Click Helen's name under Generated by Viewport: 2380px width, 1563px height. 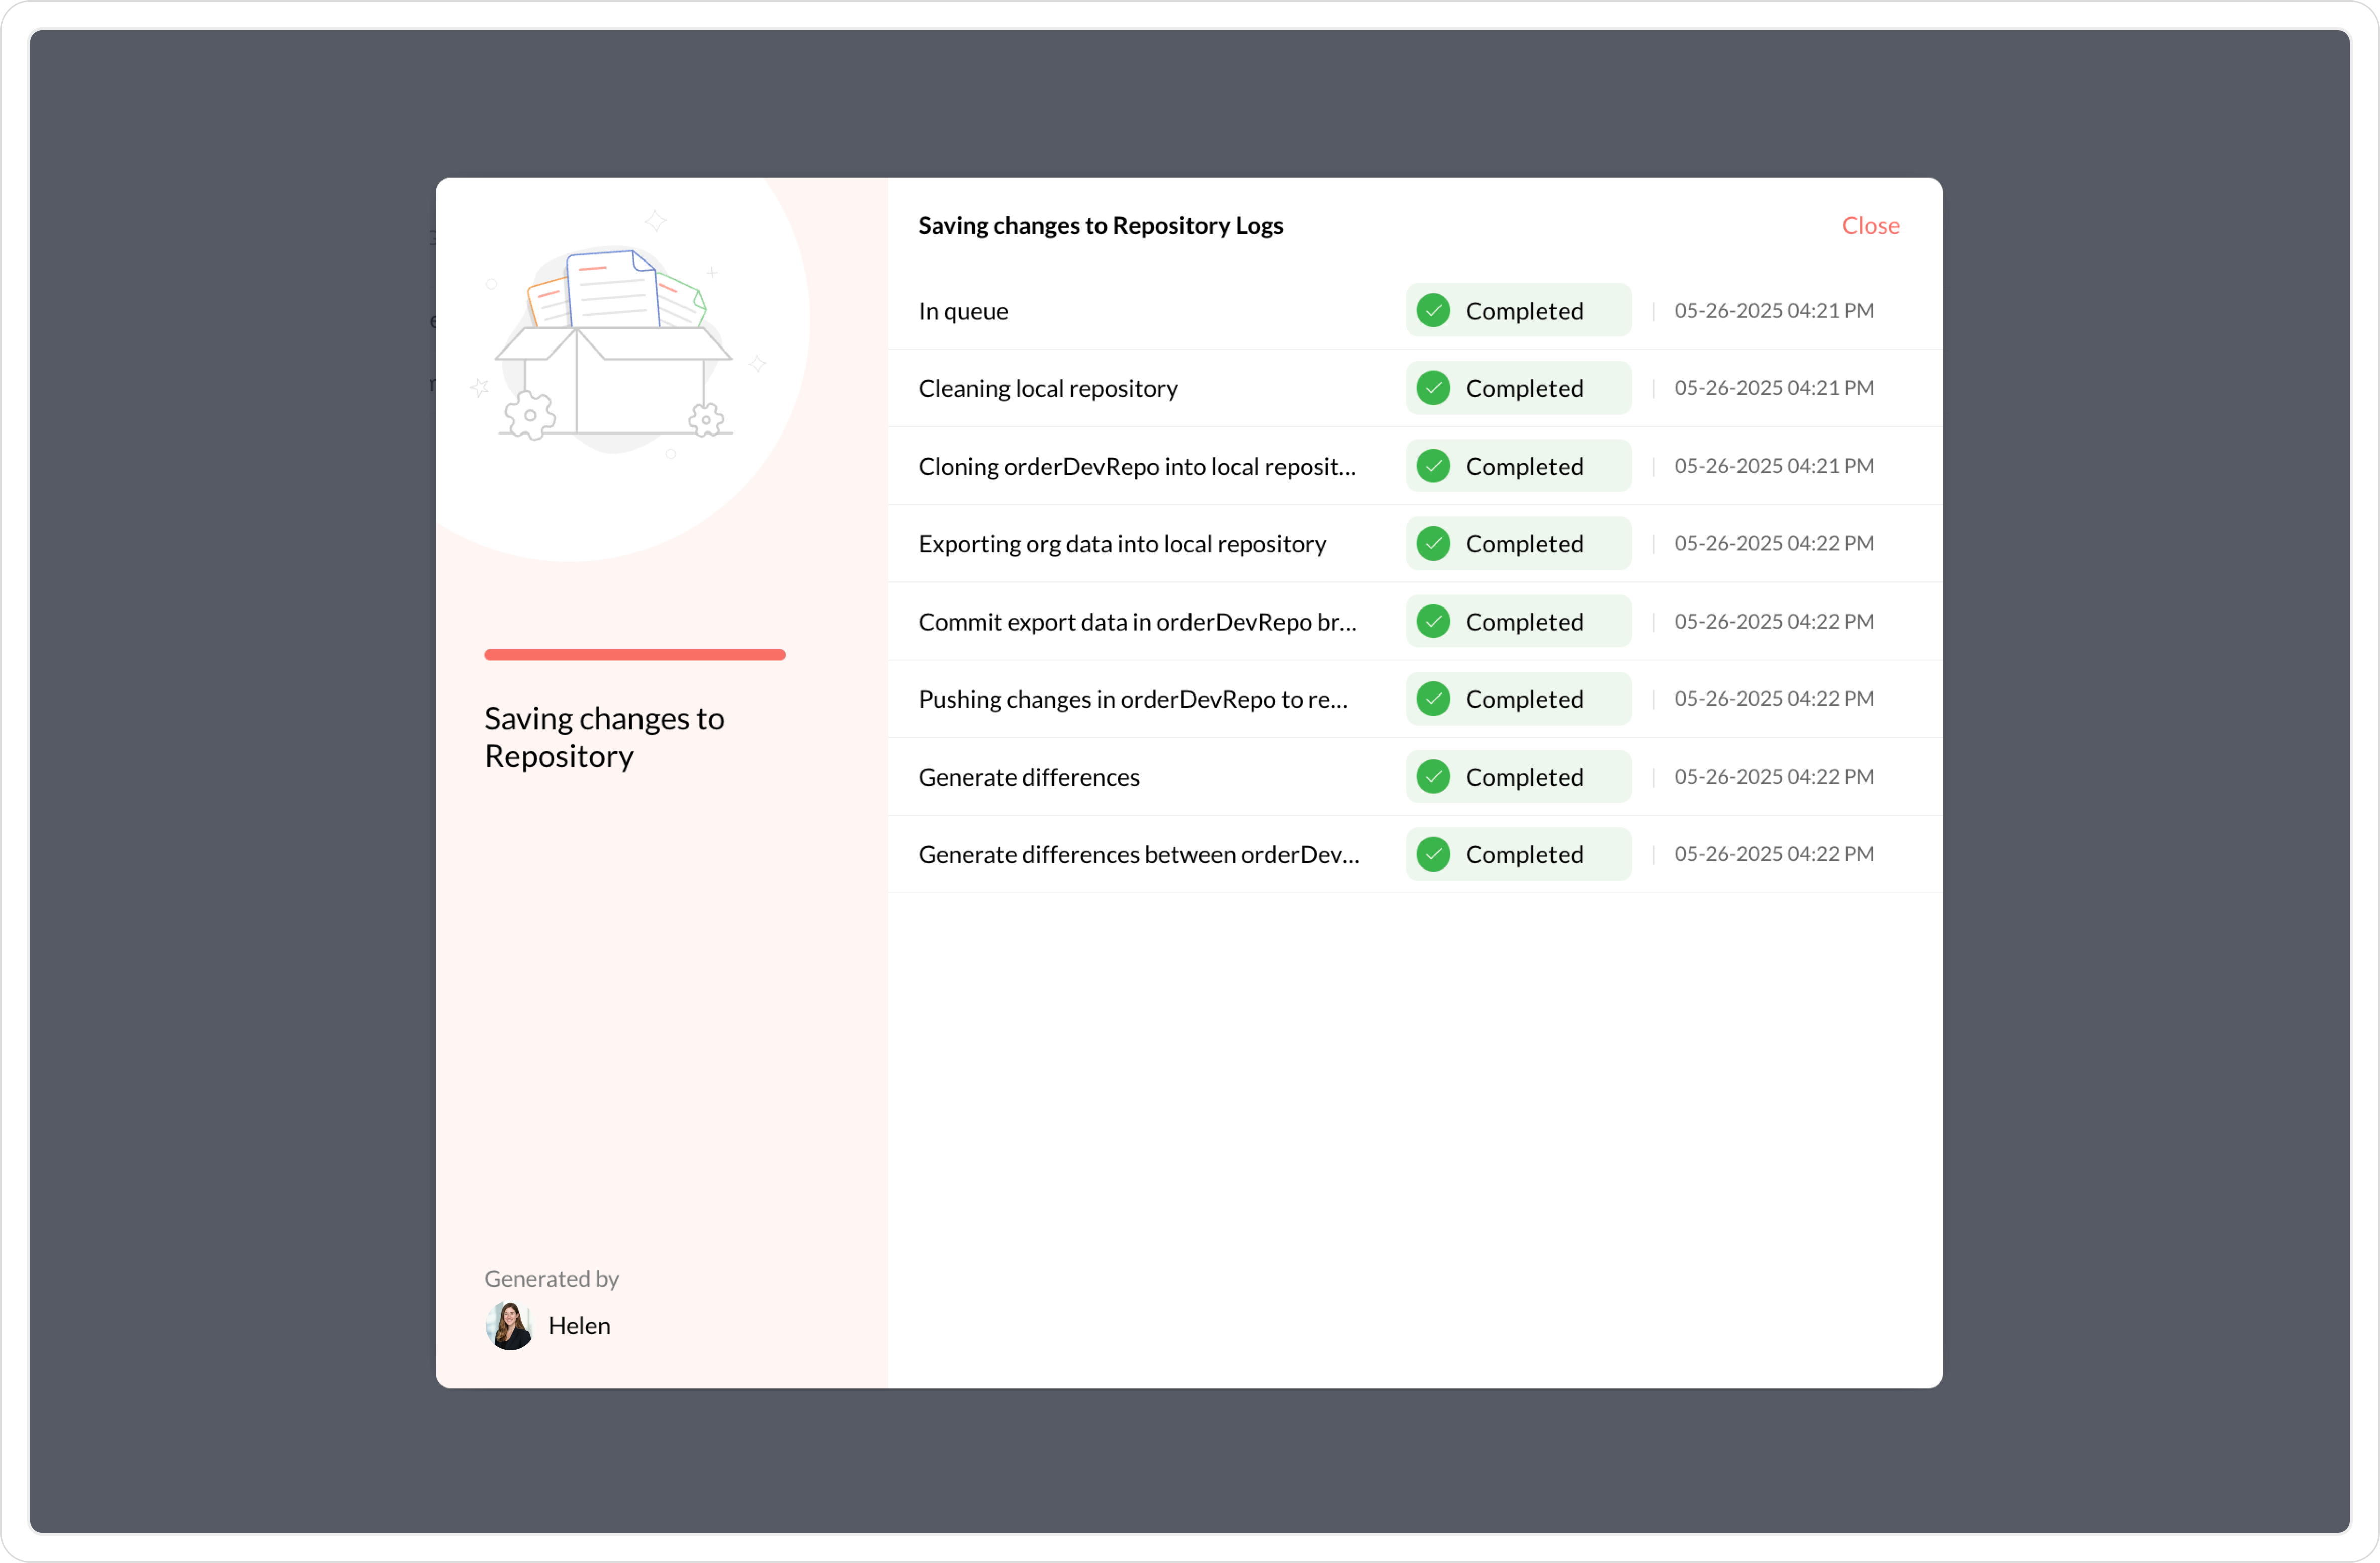[579, 1325]
